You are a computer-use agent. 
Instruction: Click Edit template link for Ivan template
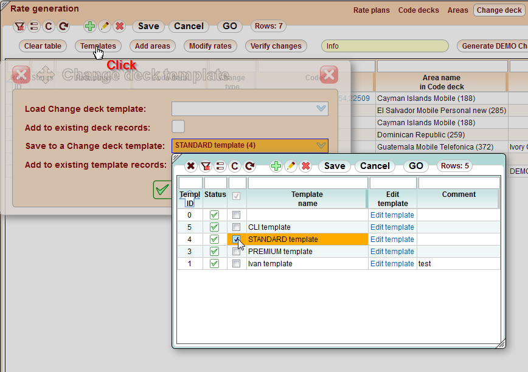[x=392, y=263]
